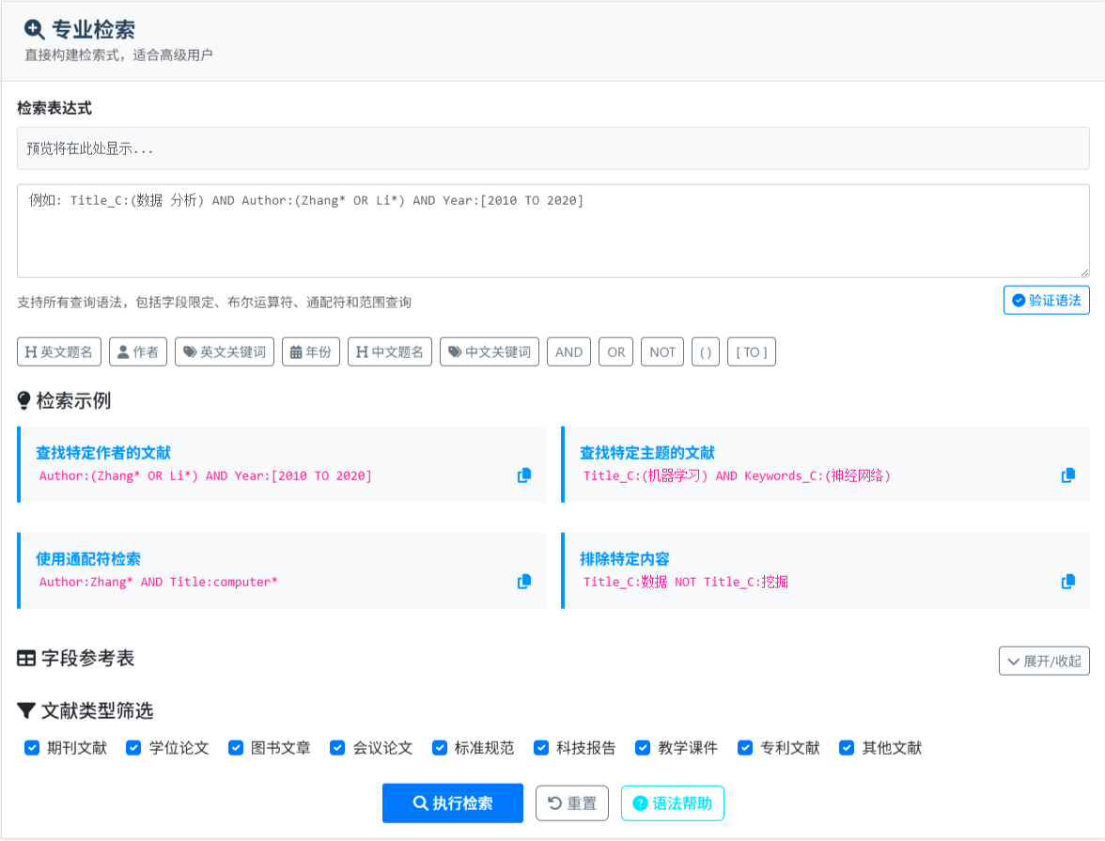Uncheck the 科技报告 checkbox

point(541,748)
